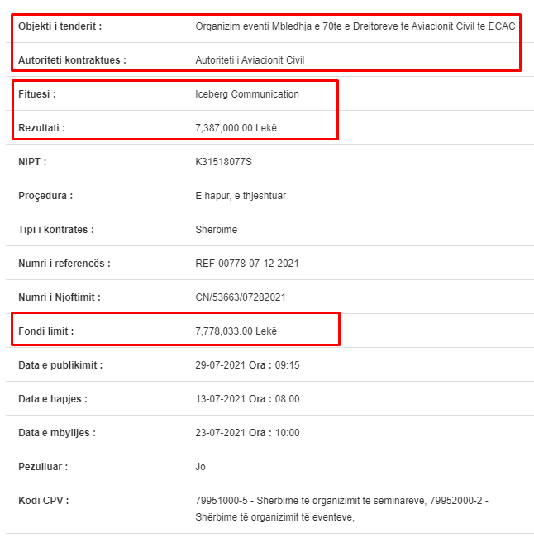Image resolution: width=534 pixels, height=547 pixels.
Task: Click the opening date 13-07-2021
Action: 220,399
